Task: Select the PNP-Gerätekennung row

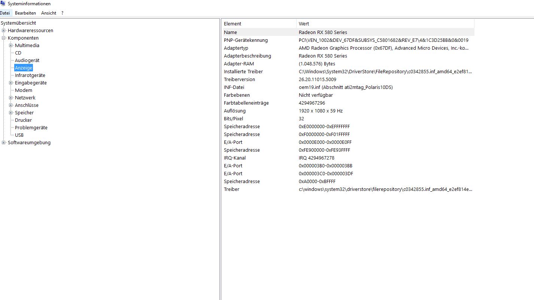Action: pos(348,40)
